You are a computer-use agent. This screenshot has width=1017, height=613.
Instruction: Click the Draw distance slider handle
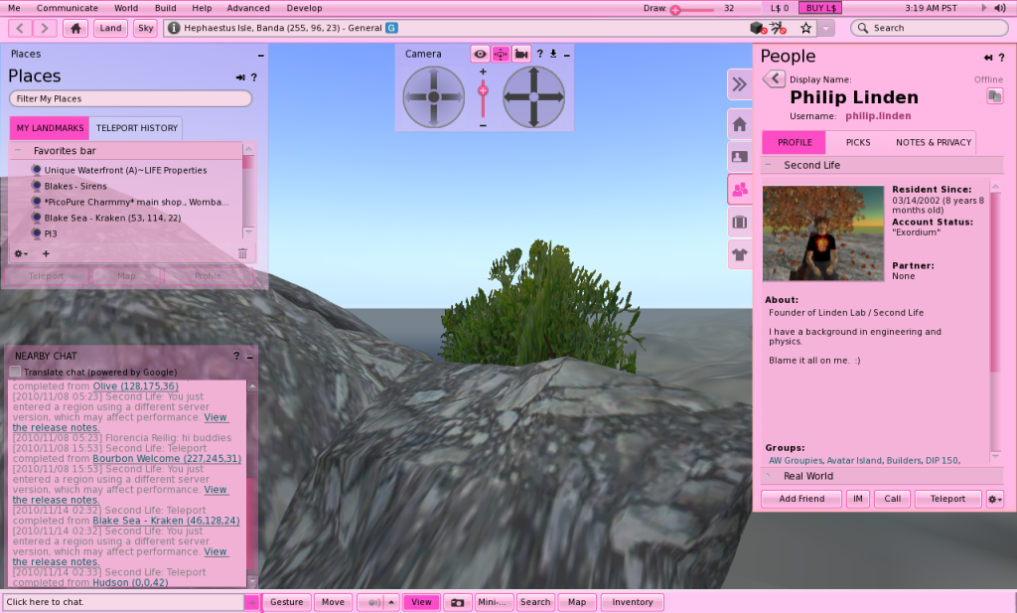pos(675,9)
